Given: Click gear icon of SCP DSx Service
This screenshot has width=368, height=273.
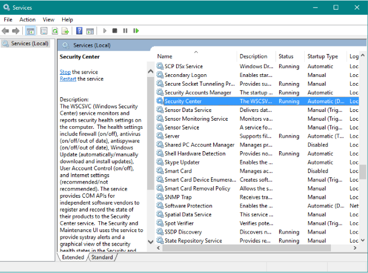Looking at the screenshot, I should pyautogui.click(x=160, y=66).
